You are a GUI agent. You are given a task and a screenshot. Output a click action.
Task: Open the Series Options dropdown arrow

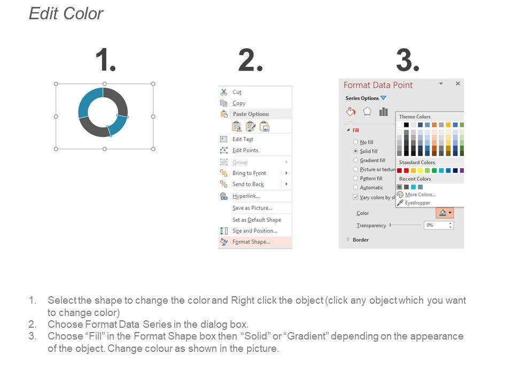click(x=383, y=98)
